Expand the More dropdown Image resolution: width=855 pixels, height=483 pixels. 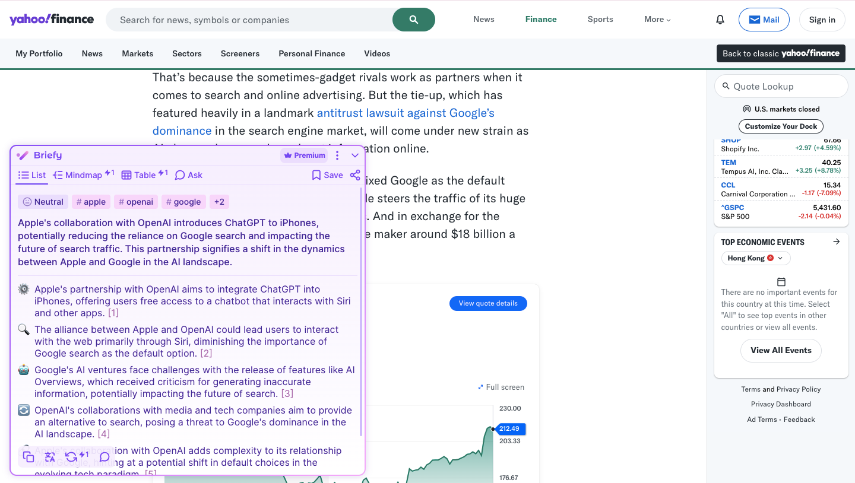coord(657,19)
